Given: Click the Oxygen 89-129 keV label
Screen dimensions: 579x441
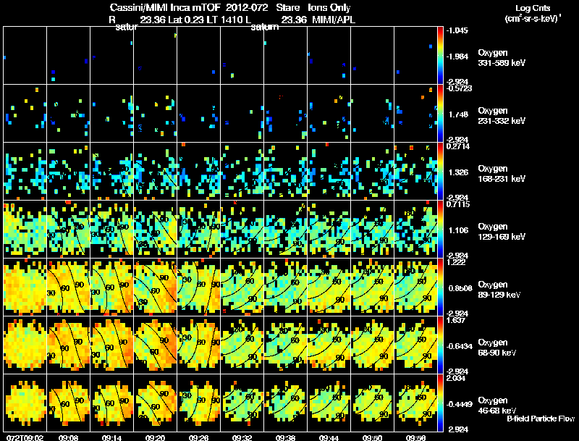Looking at the screenshot, I should [x=499, y=290].
